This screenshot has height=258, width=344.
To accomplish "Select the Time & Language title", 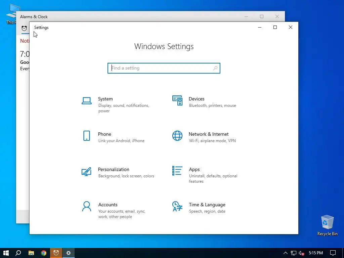I will click(x=207, y=205).
